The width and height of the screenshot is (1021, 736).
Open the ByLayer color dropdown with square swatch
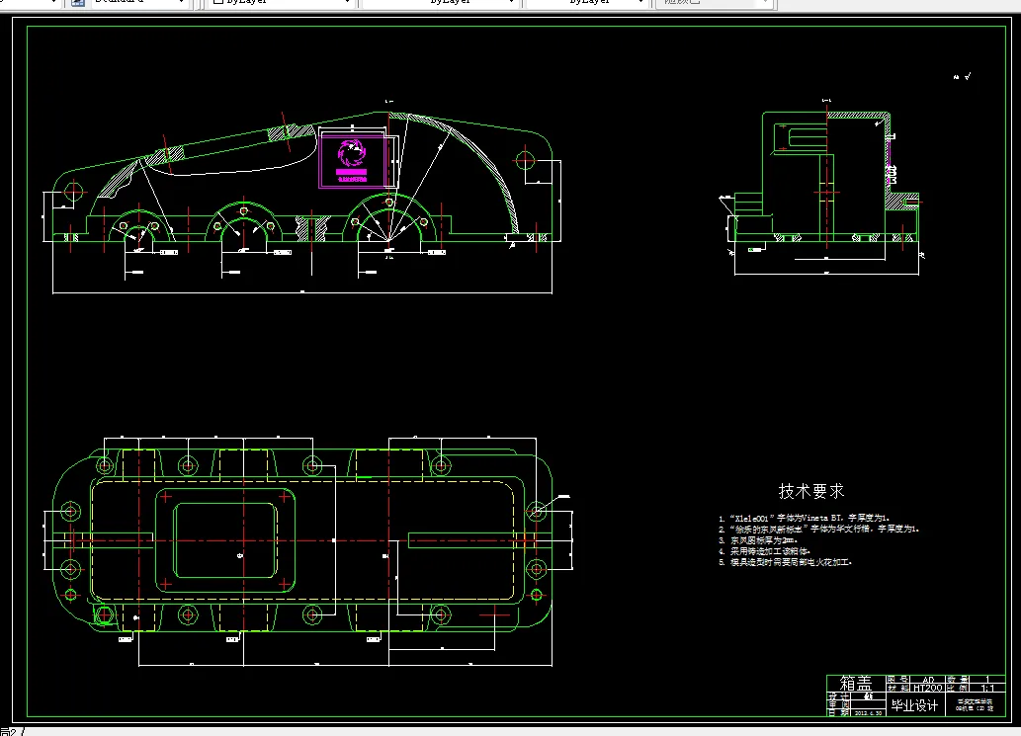[280, 3]
